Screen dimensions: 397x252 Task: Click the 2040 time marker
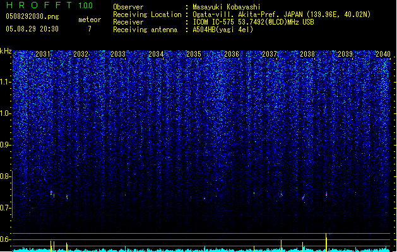(383, 54)
